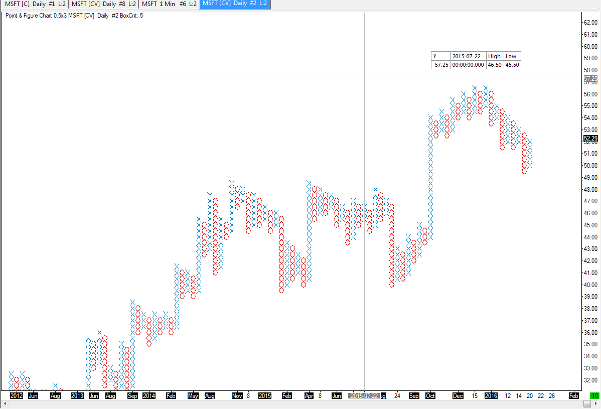
Task: Click the 2015 label on the time axis
Action: click(264, 395)
